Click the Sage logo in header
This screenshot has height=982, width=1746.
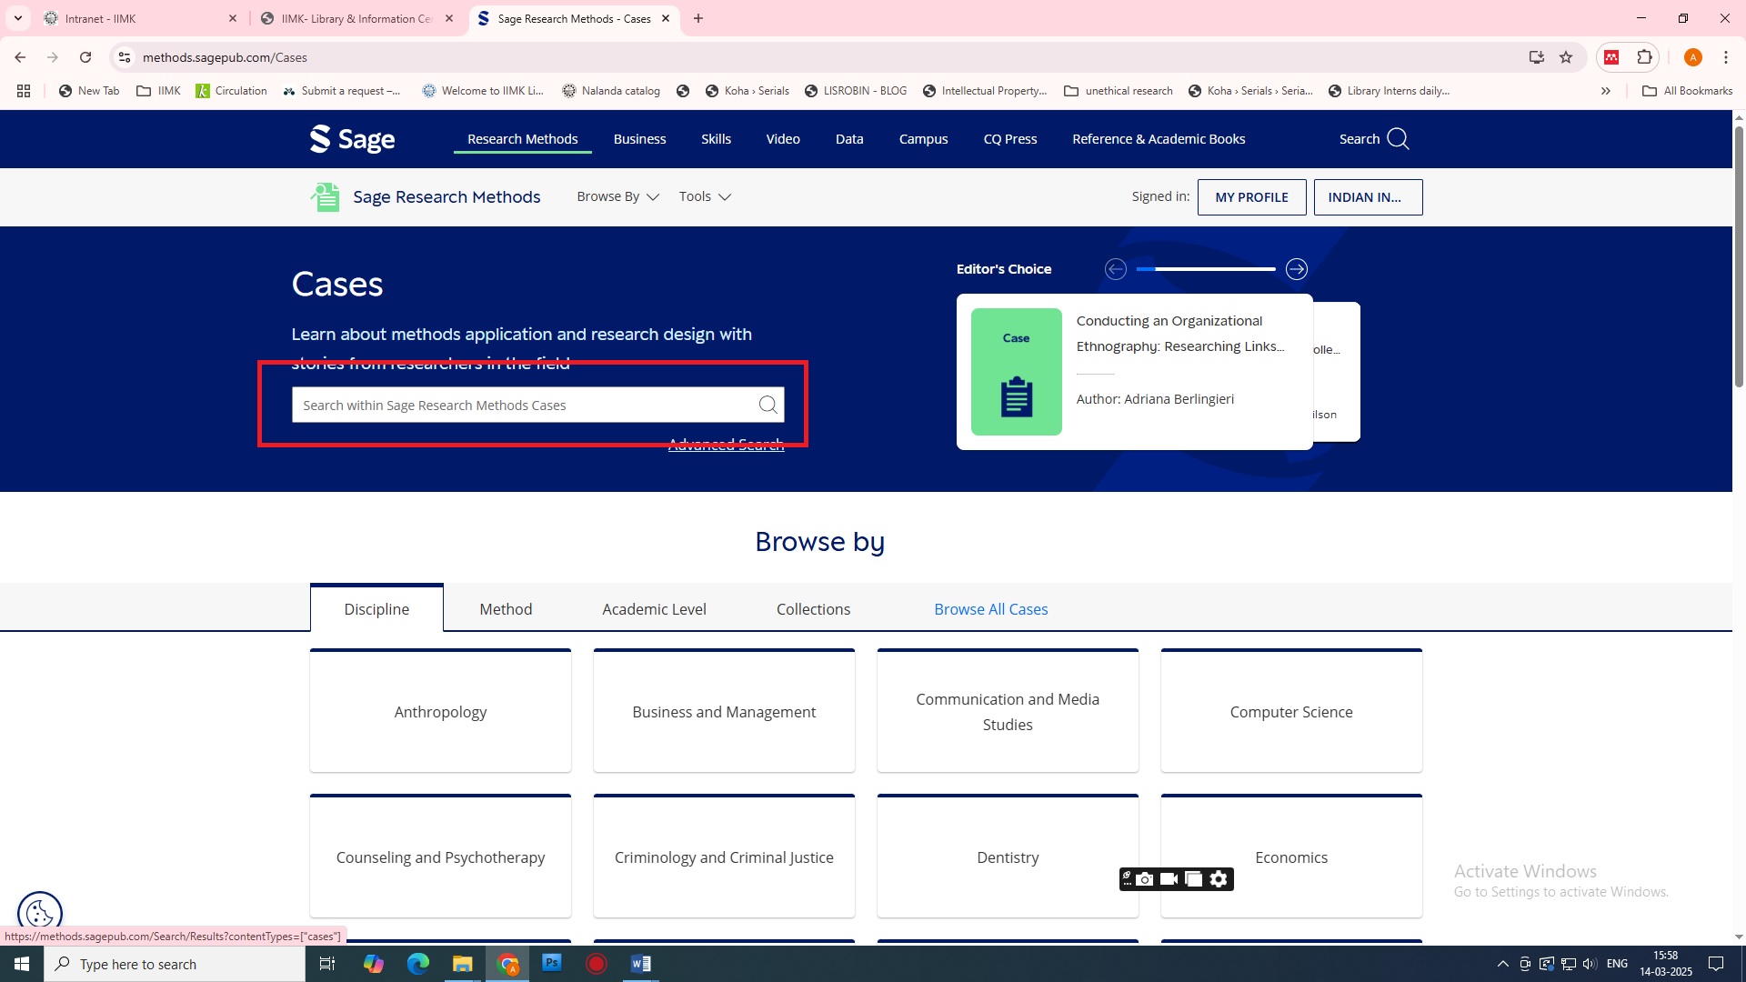353,139
